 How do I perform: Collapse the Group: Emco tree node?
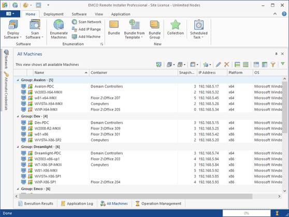[18, 189]
